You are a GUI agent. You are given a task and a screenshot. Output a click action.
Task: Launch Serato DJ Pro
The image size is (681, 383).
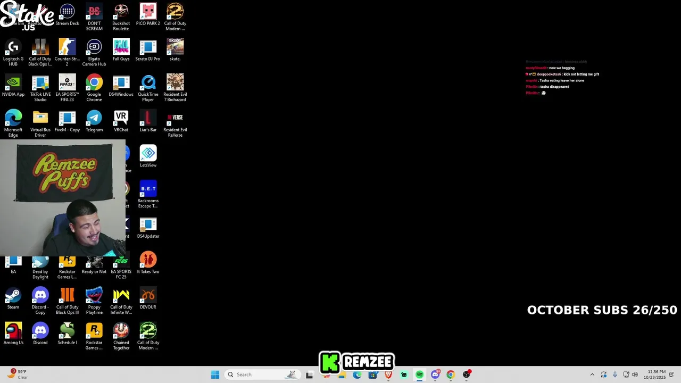(148, 51)
